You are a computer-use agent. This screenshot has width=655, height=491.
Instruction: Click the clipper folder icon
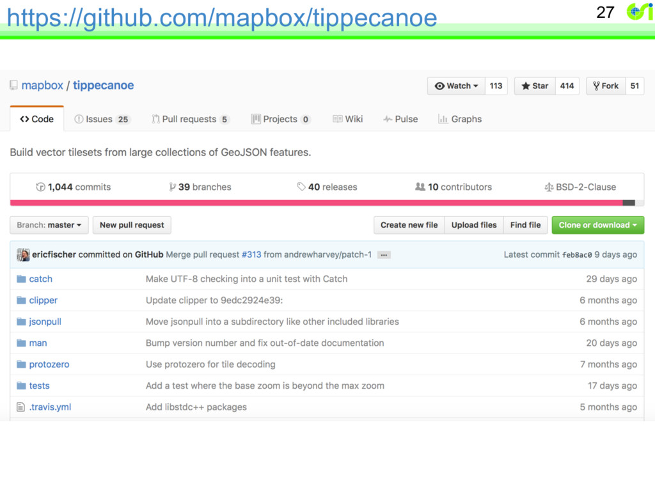click(21, 300)
